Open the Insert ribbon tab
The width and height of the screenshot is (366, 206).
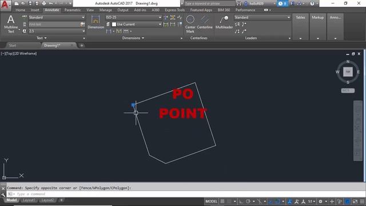point(35,10)
